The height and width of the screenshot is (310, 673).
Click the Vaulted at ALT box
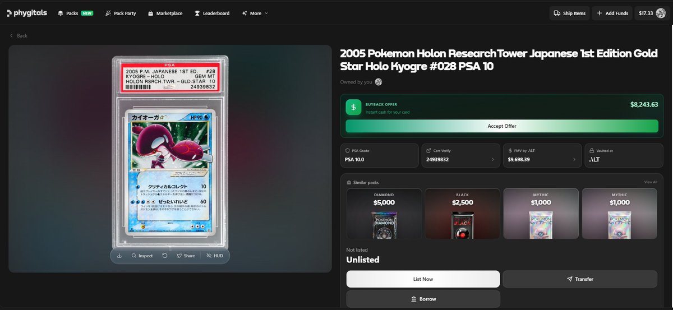click(x=623, y=155)
